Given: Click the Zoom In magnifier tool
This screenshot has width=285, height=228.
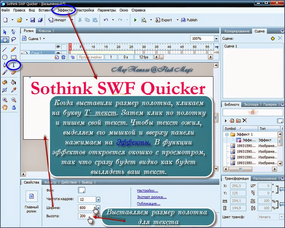Looking at the screenshot, I should click(x=5, y=100).
